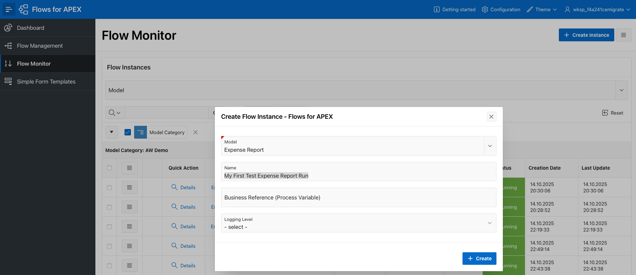The height and width of the screenshot is (275, 636).
Task: Click the Create instance button
Action: point(586,35)
